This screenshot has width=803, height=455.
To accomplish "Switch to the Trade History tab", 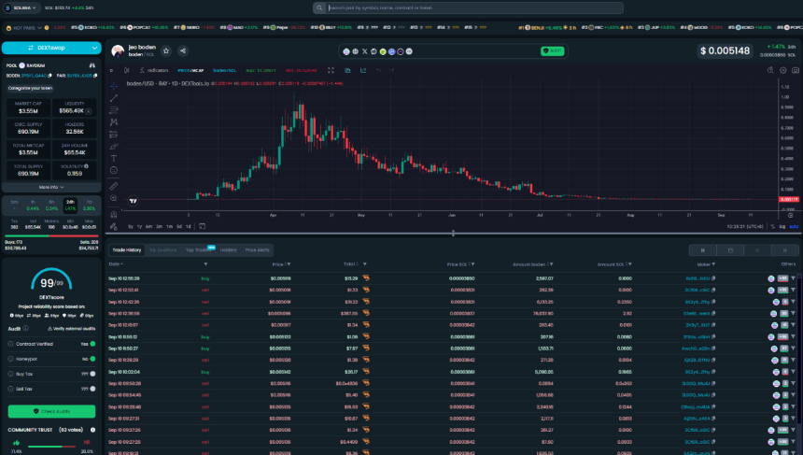I will point(126,250).
